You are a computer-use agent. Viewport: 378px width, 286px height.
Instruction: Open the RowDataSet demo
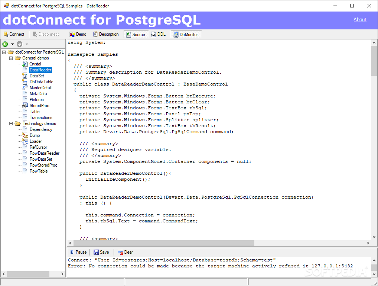coord(41,159)
